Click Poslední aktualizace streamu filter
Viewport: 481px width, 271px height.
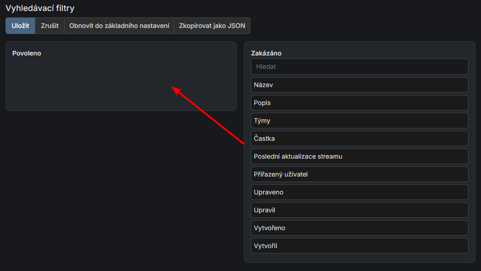click(x=359, y=156)
